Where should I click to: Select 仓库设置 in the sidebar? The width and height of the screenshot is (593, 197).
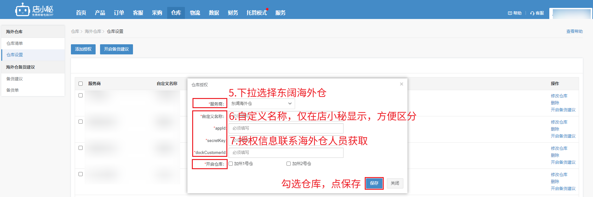[x=33, y=55]
